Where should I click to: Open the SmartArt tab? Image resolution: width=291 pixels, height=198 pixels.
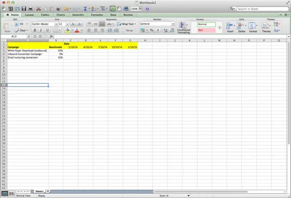pos(78,15)
